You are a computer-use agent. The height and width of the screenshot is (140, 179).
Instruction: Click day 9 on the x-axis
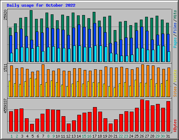(x=53, y=136)
